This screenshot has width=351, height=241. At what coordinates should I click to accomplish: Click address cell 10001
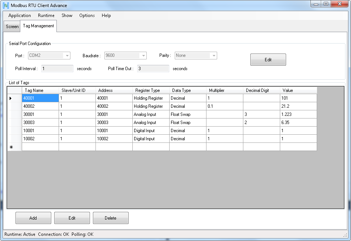pyautogui.click(x=114, y=131)
